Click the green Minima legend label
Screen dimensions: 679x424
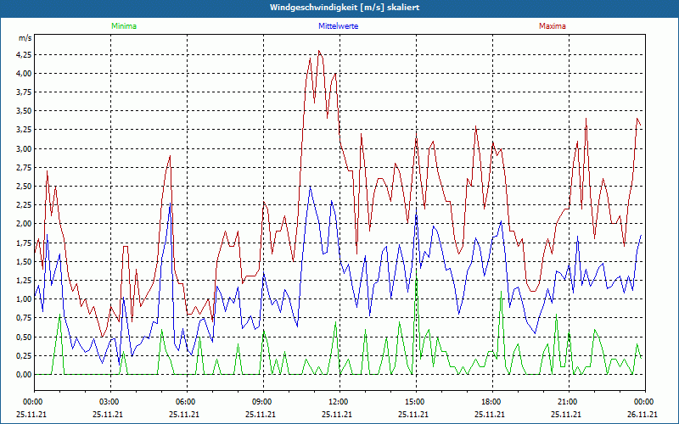point(124,26)
